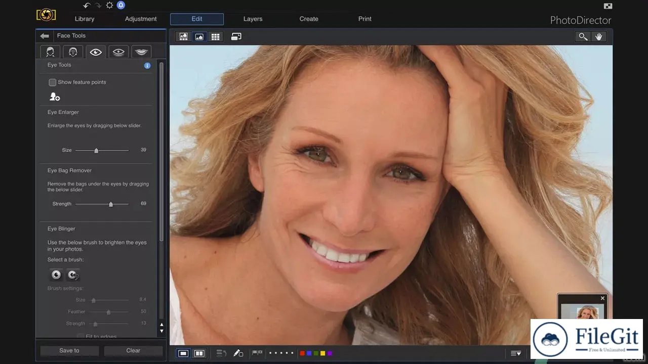Select the first Eye Blinger brush
648x364 pixels.
tap(56, 275)
